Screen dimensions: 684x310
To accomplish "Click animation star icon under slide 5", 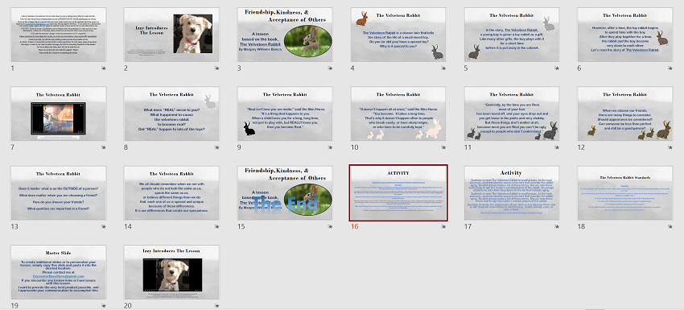I will click(557, 68).
